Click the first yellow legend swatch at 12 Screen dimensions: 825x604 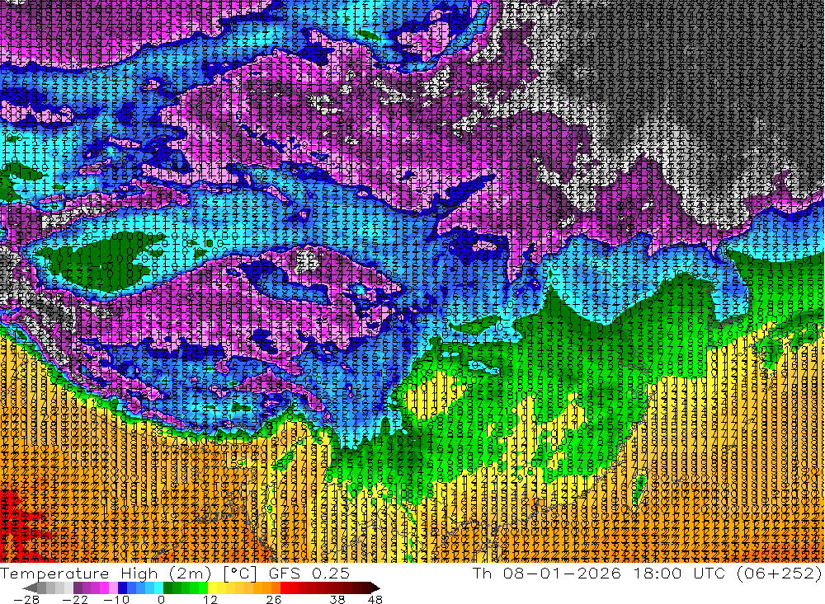tap(213, 588)
